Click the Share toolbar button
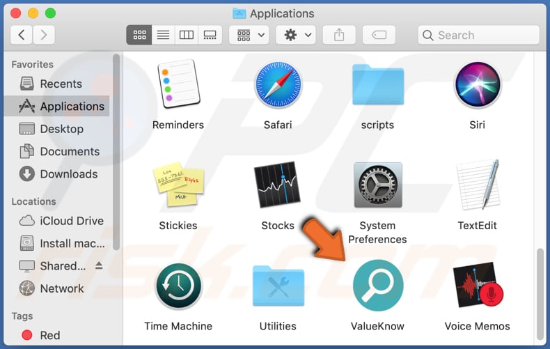This screenshot has width=550, height=349. (x=339, y=35)
